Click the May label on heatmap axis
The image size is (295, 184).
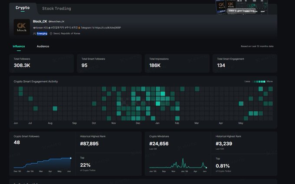pos(241,123)
